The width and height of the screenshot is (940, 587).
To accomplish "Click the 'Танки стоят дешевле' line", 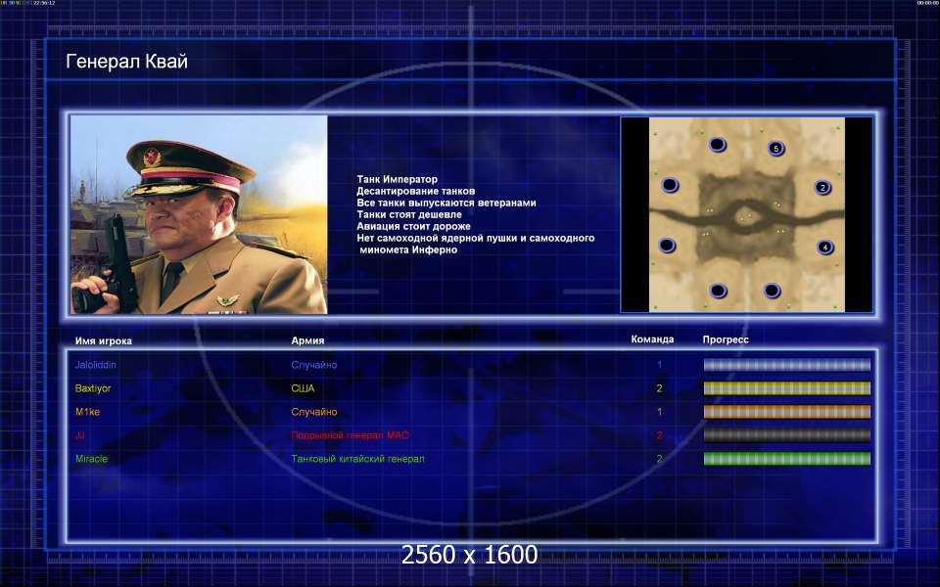I will 409,214.
